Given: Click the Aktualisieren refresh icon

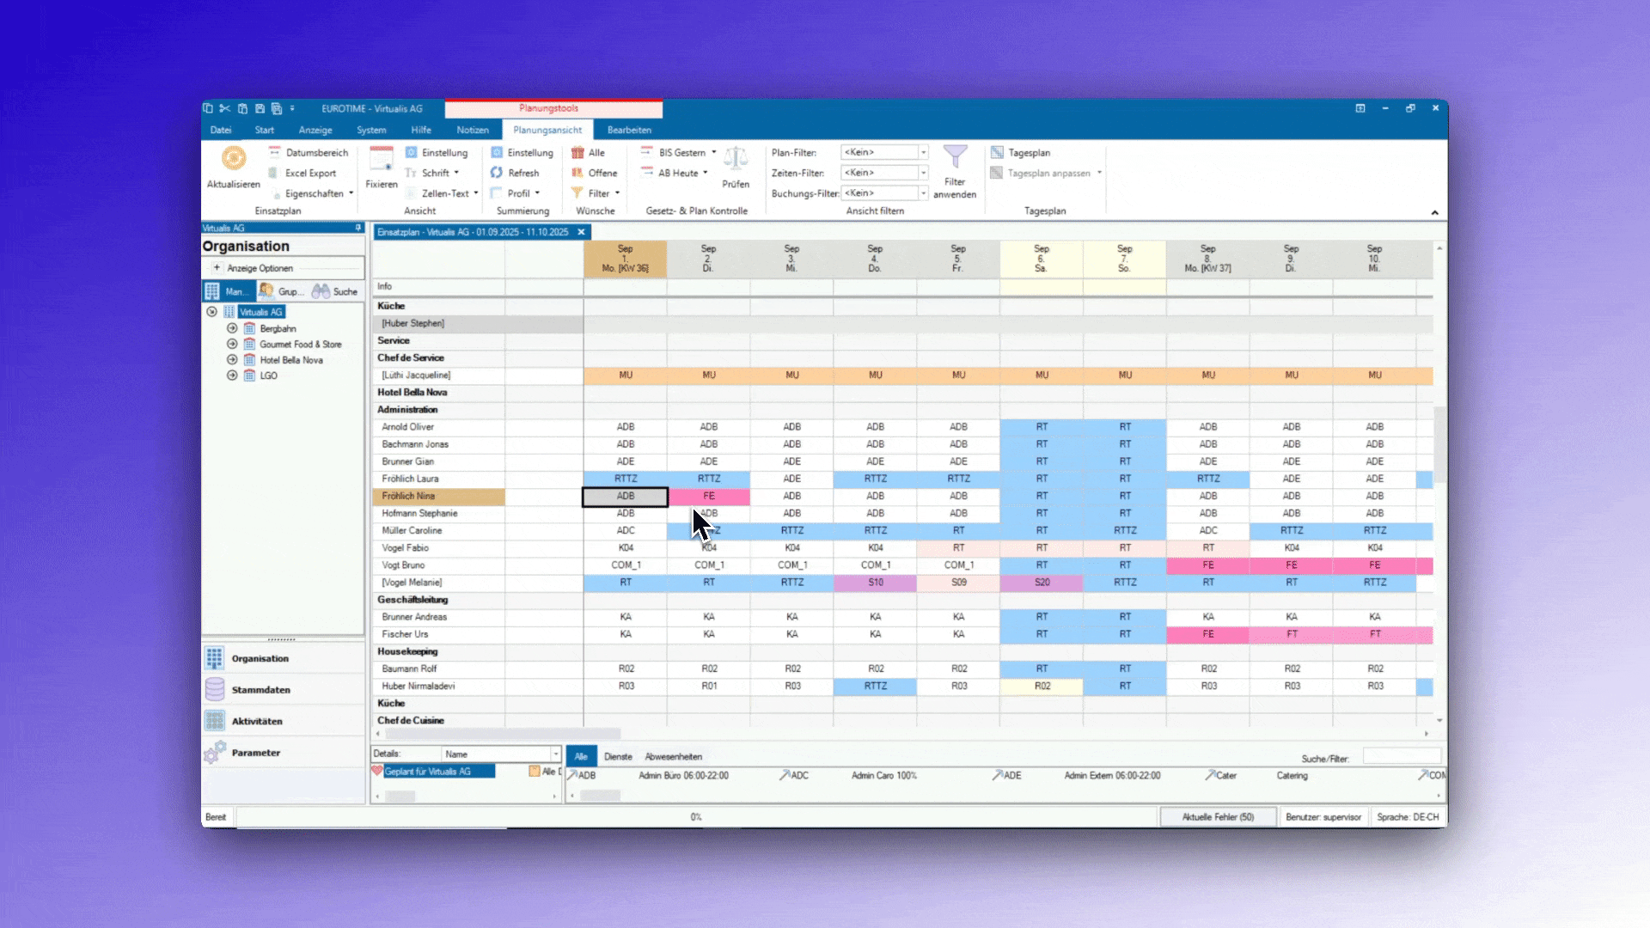Looking at the screenshot, I should [234, 159].
